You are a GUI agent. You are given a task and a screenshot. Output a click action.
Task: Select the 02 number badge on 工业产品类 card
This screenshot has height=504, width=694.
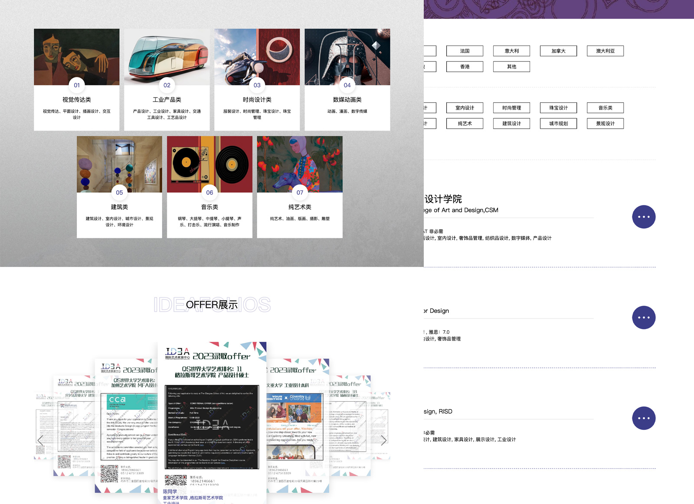click(167, 85)
